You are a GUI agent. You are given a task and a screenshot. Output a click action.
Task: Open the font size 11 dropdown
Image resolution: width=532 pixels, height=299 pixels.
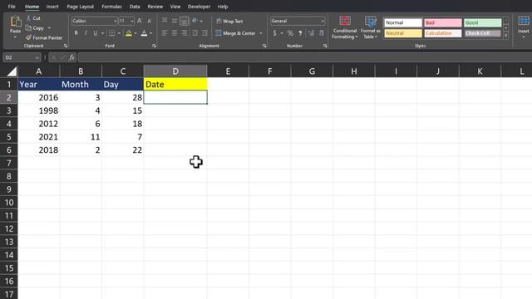point(132,21)
